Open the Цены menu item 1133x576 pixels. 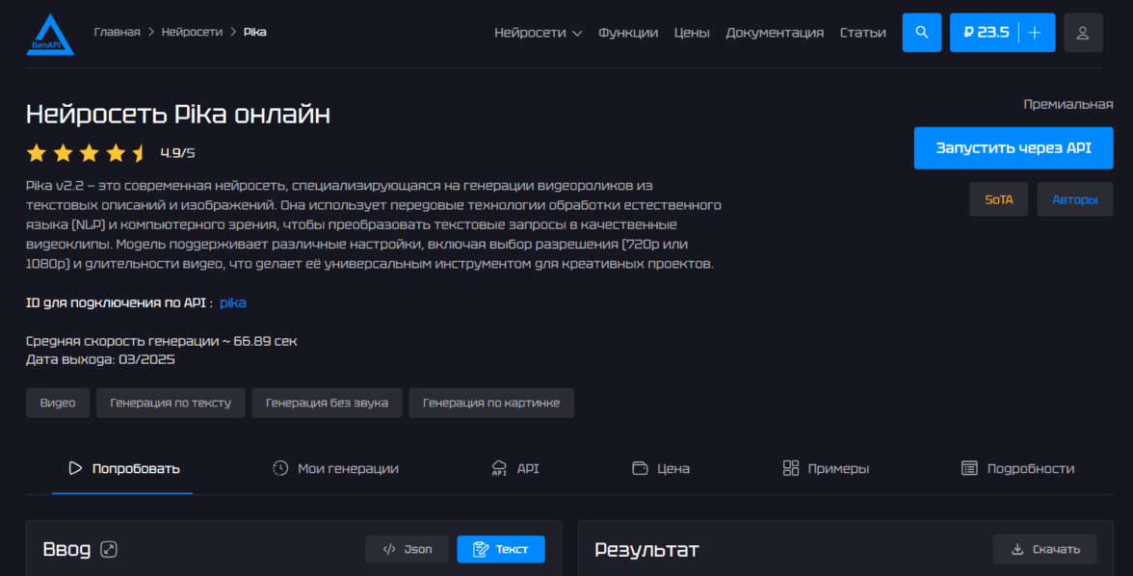(x=692, y=33)
